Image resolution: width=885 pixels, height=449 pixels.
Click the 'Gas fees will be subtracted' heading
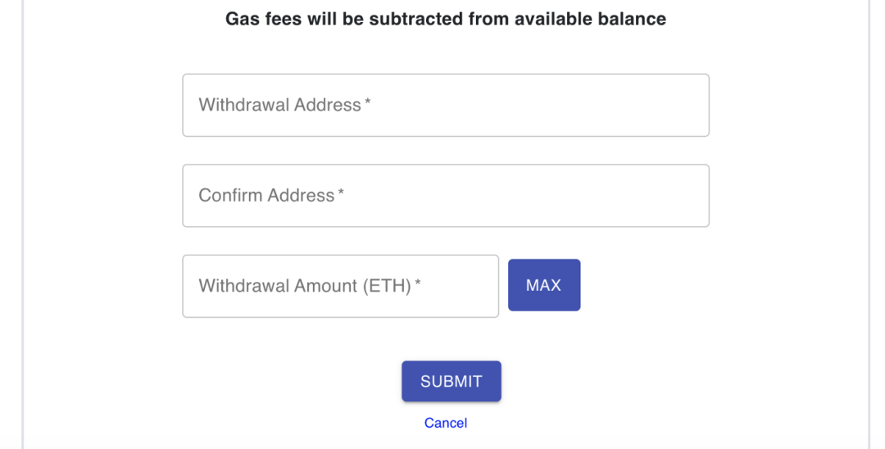(x=446, y=19)
